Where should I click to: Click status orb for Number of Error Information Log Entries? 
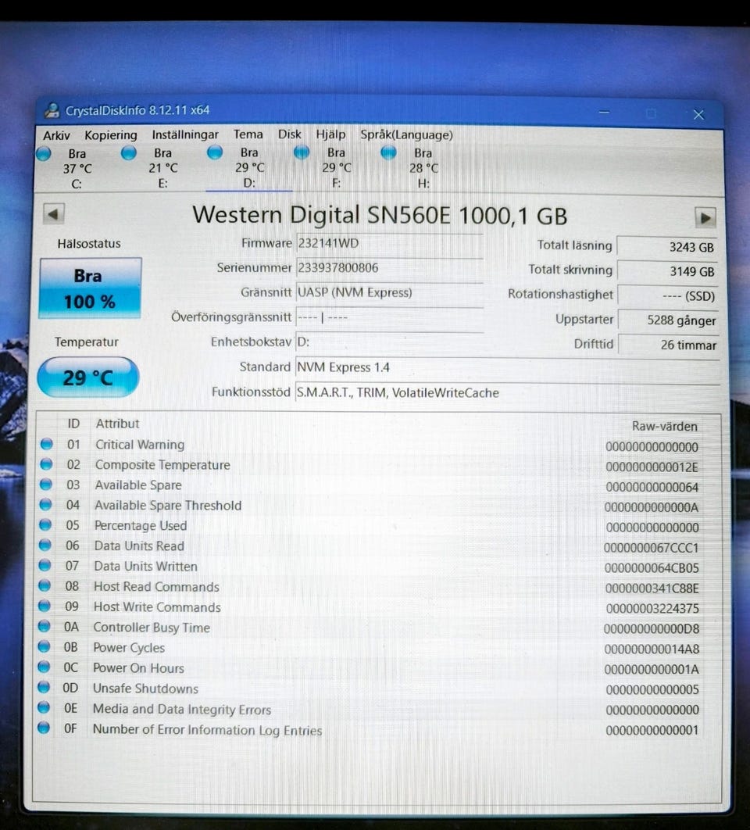coord(44,728)
